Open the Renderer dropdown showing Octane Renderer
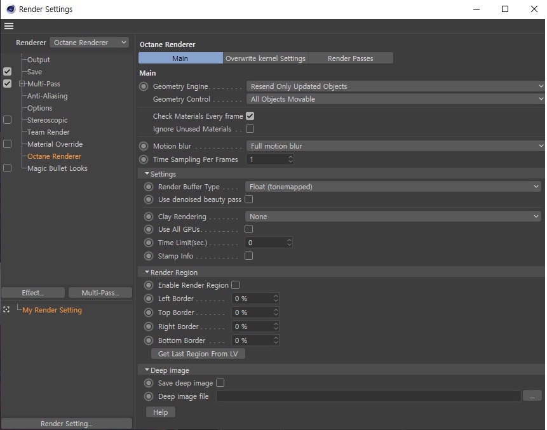 pyautogui.click(x=90, y=43)
